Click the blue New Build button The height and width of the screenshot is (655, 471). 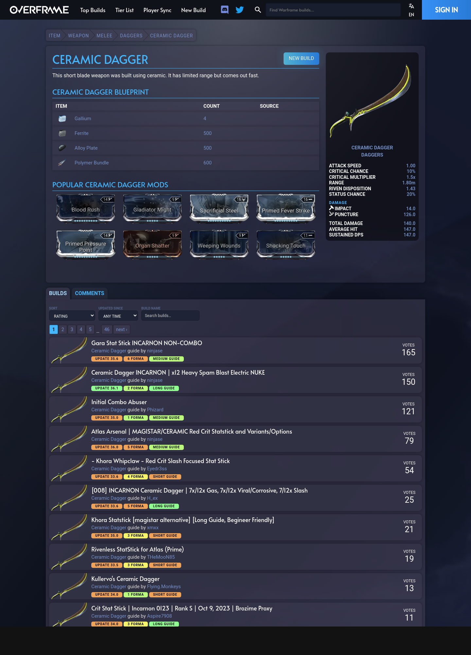(301, 58)
